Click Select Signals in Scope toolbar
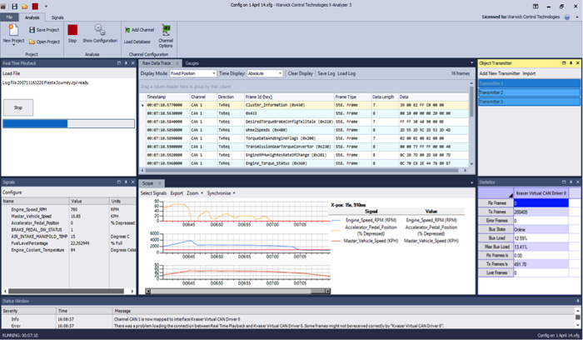Viewport: 583px width, 340px height. click(x=153, y=193)
